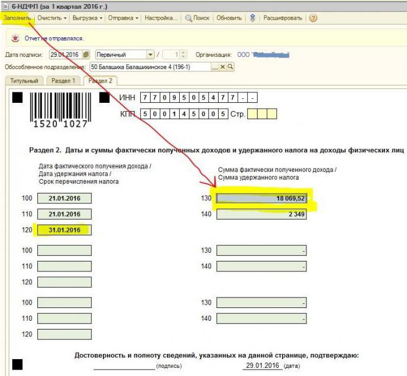Click the field 130 amount 18 069,52
The width and height of the screenshot is (407, 376).
[x=262, y=198]
